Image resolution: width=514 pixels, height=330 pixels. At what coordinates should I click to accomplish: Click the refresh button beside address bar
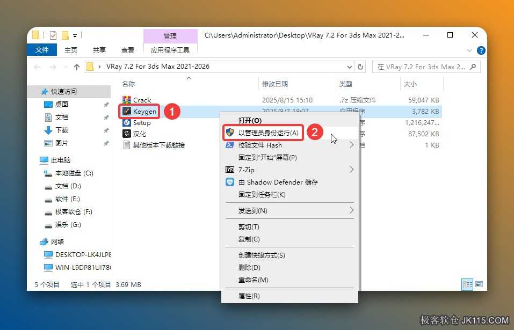coord(360,67)
